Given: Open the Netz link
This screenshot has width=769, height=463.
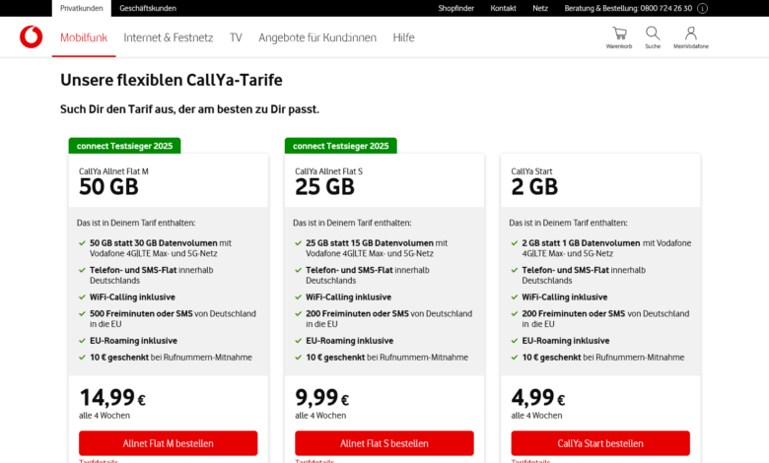Looking at the screenshot, I should (x=540, y=8).
